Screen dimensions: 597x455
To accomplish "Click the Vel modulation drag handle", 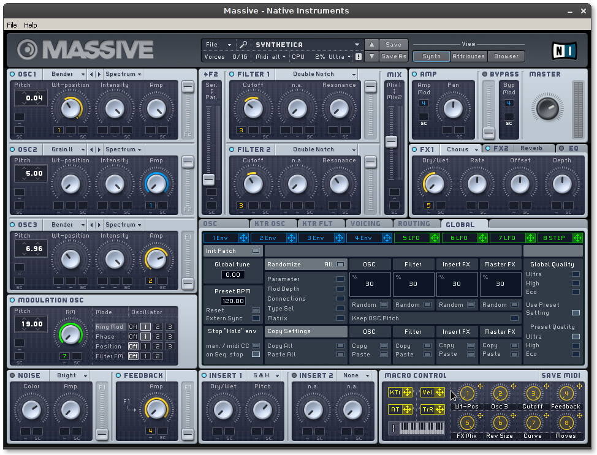I will pyautogui.click(x=439, y=393).
